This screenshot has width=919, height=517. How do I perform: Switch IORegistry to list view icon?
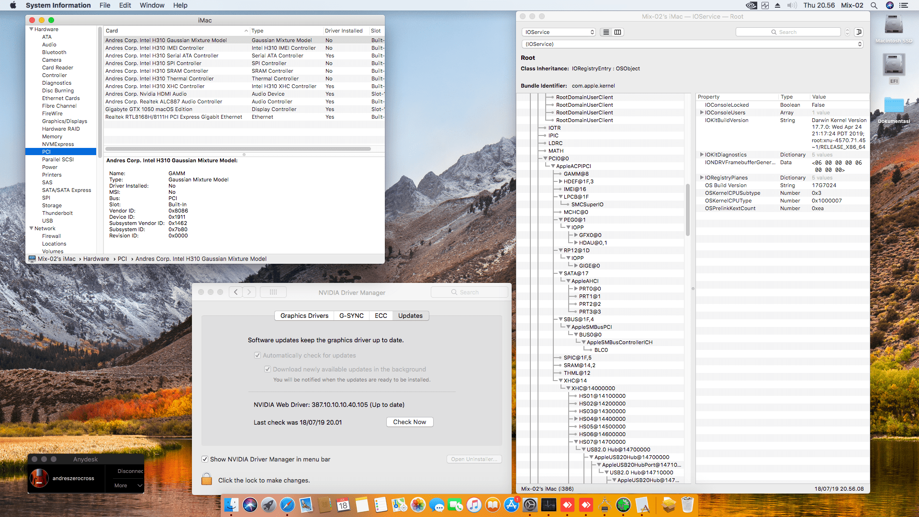606,32
